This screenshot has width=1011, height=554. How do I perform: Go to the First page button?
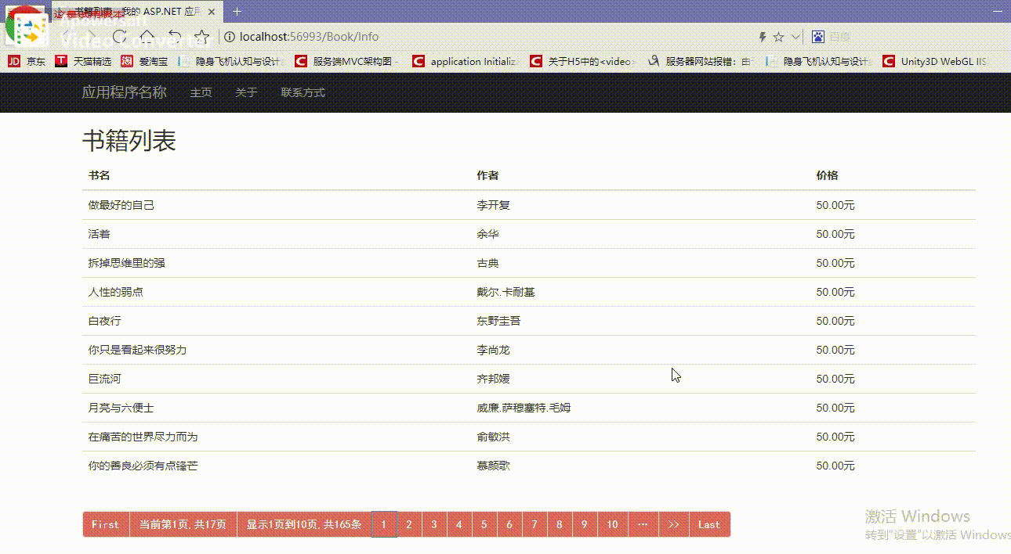click(x=106, y=524)
